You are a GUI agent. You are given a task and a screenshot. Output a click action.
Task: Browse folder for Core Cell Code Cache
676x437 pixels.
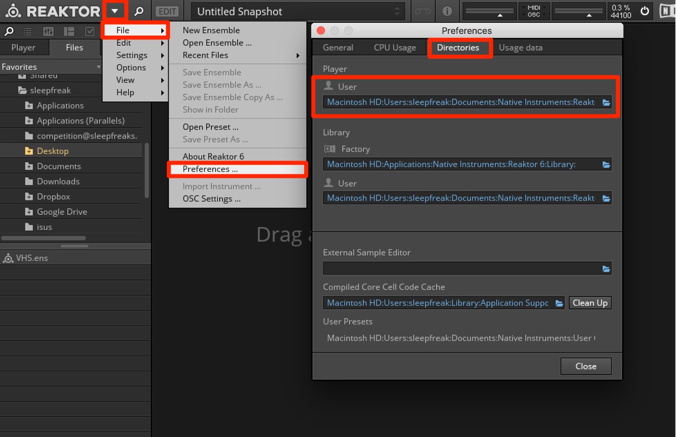(559, 303)
